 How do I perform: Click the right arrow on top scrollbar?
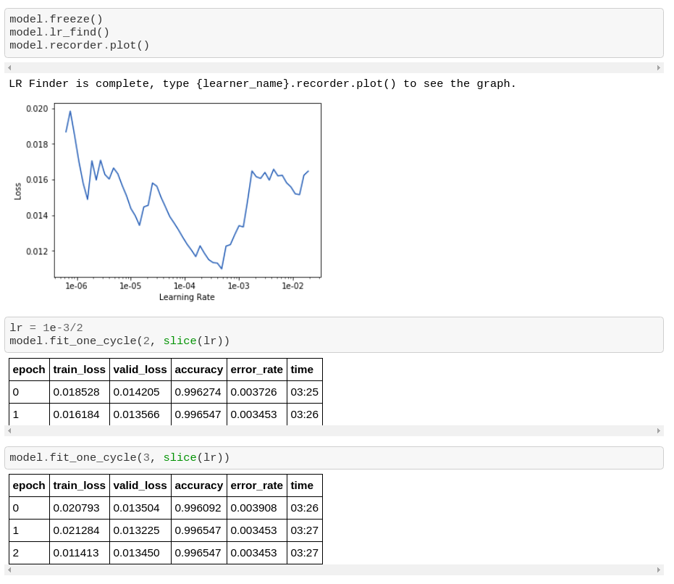tap(657, 67)
